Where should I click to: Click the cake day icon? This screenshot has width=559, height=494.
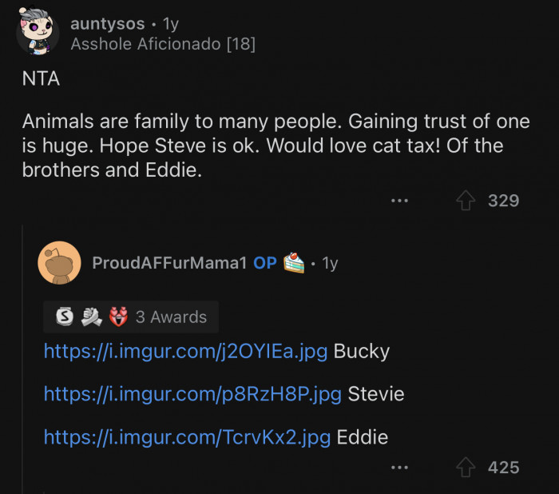point(294,263)
